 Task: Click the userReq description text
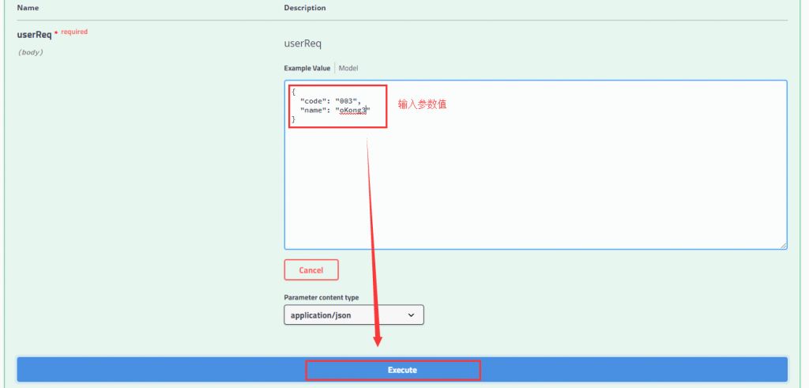pos(303,43)
